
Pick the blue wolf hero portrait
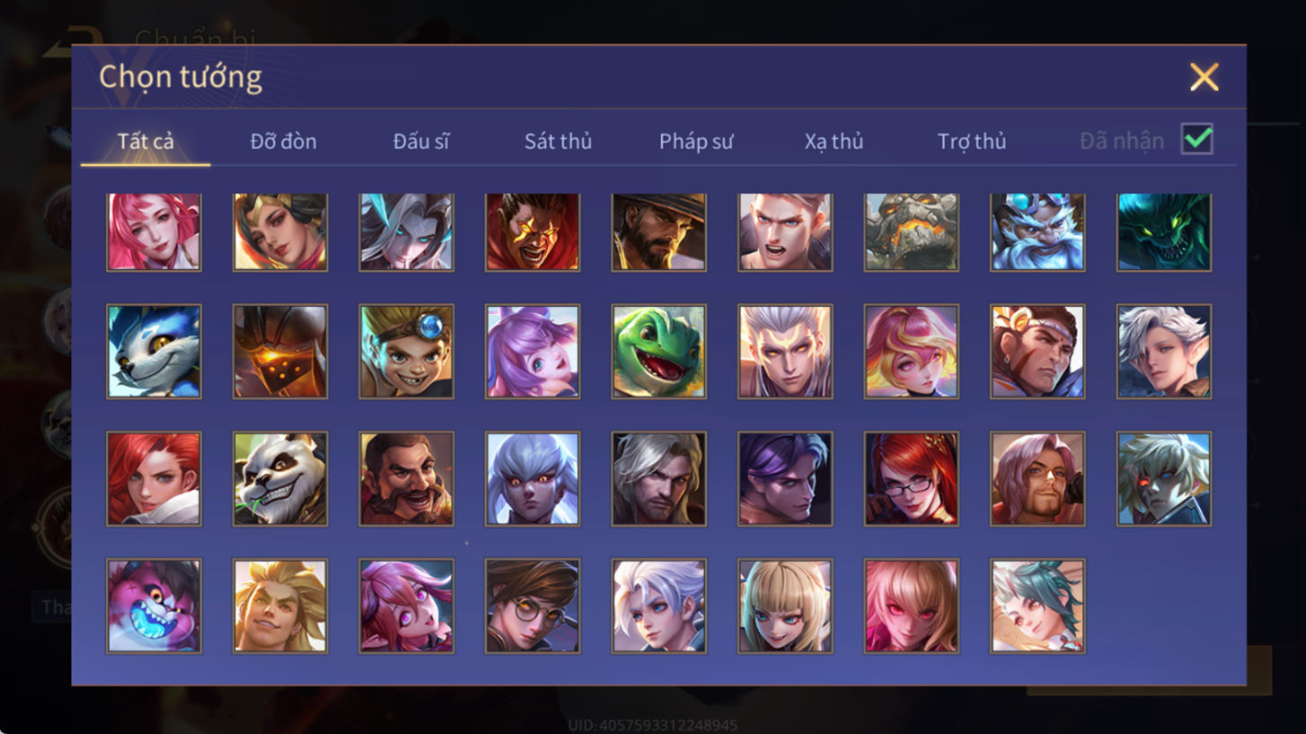point(154,352)
